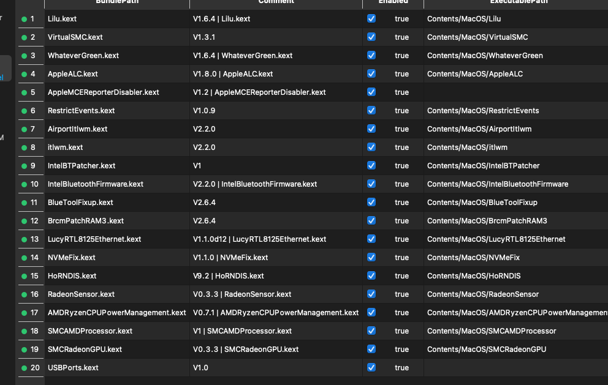Toggle USBPorts.kext enabled checkbox
Viewport: 608px width, 385px height.
tap(371, 368)
